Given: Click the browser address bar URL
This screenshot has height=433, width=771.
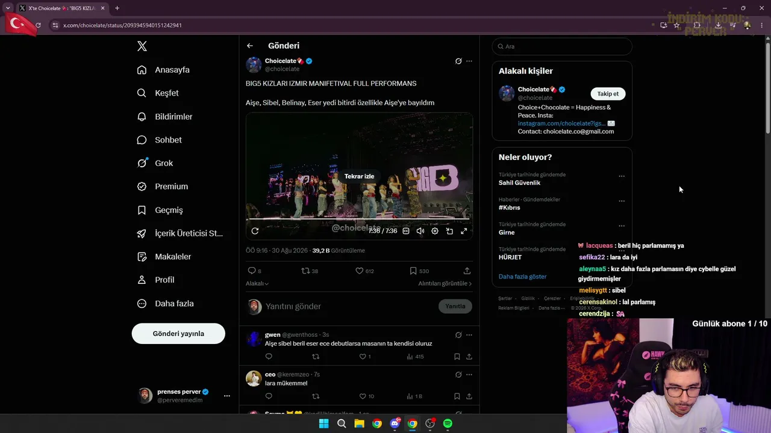Looking at the screenshot, I should 122,25.
